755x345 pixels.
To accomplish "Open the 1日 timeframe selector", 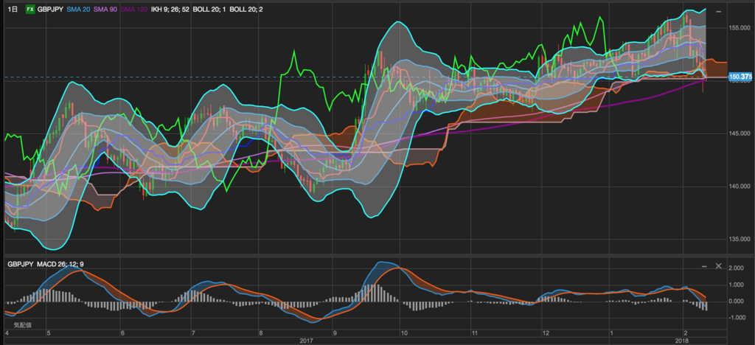I will pyautogui.click(x=13, y=9).
